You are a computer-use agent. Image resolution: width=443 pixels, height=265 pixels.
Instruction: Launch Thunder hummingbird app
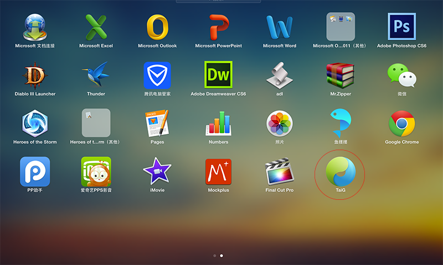point(96,75)
